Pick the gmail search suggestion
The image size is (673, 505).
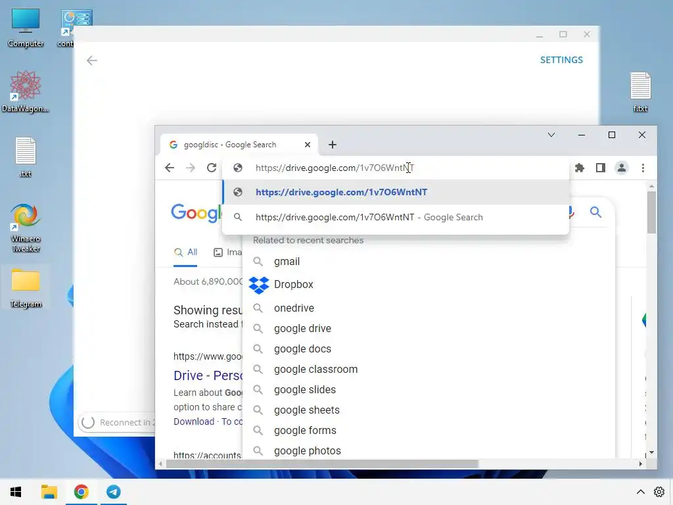tap(287, 262)
